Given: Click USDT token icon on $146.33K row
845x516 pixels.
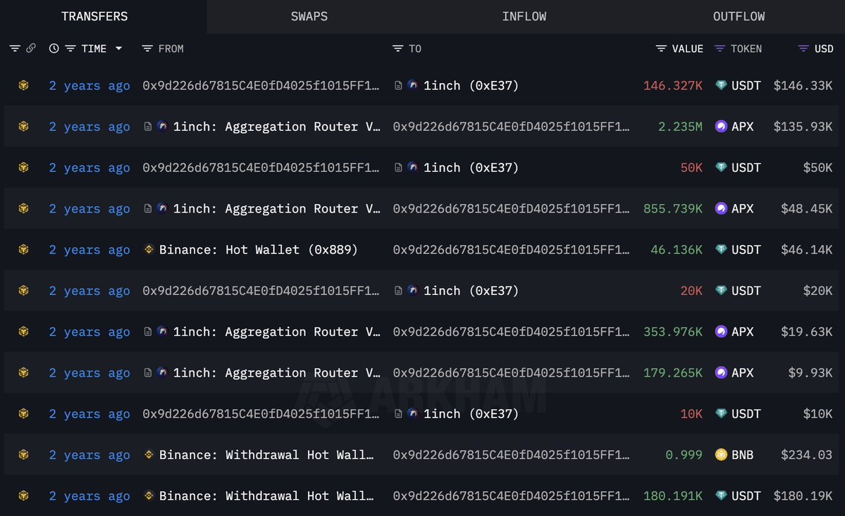Looking at the screenshot, I should click(721, 85).
